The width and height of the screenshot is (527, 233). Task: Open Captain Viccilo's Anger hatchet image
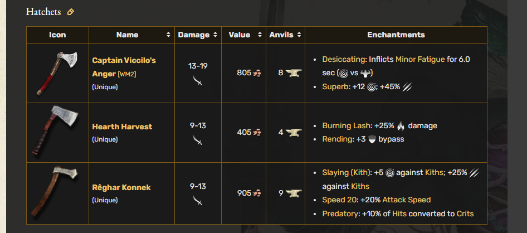[57, 73]
